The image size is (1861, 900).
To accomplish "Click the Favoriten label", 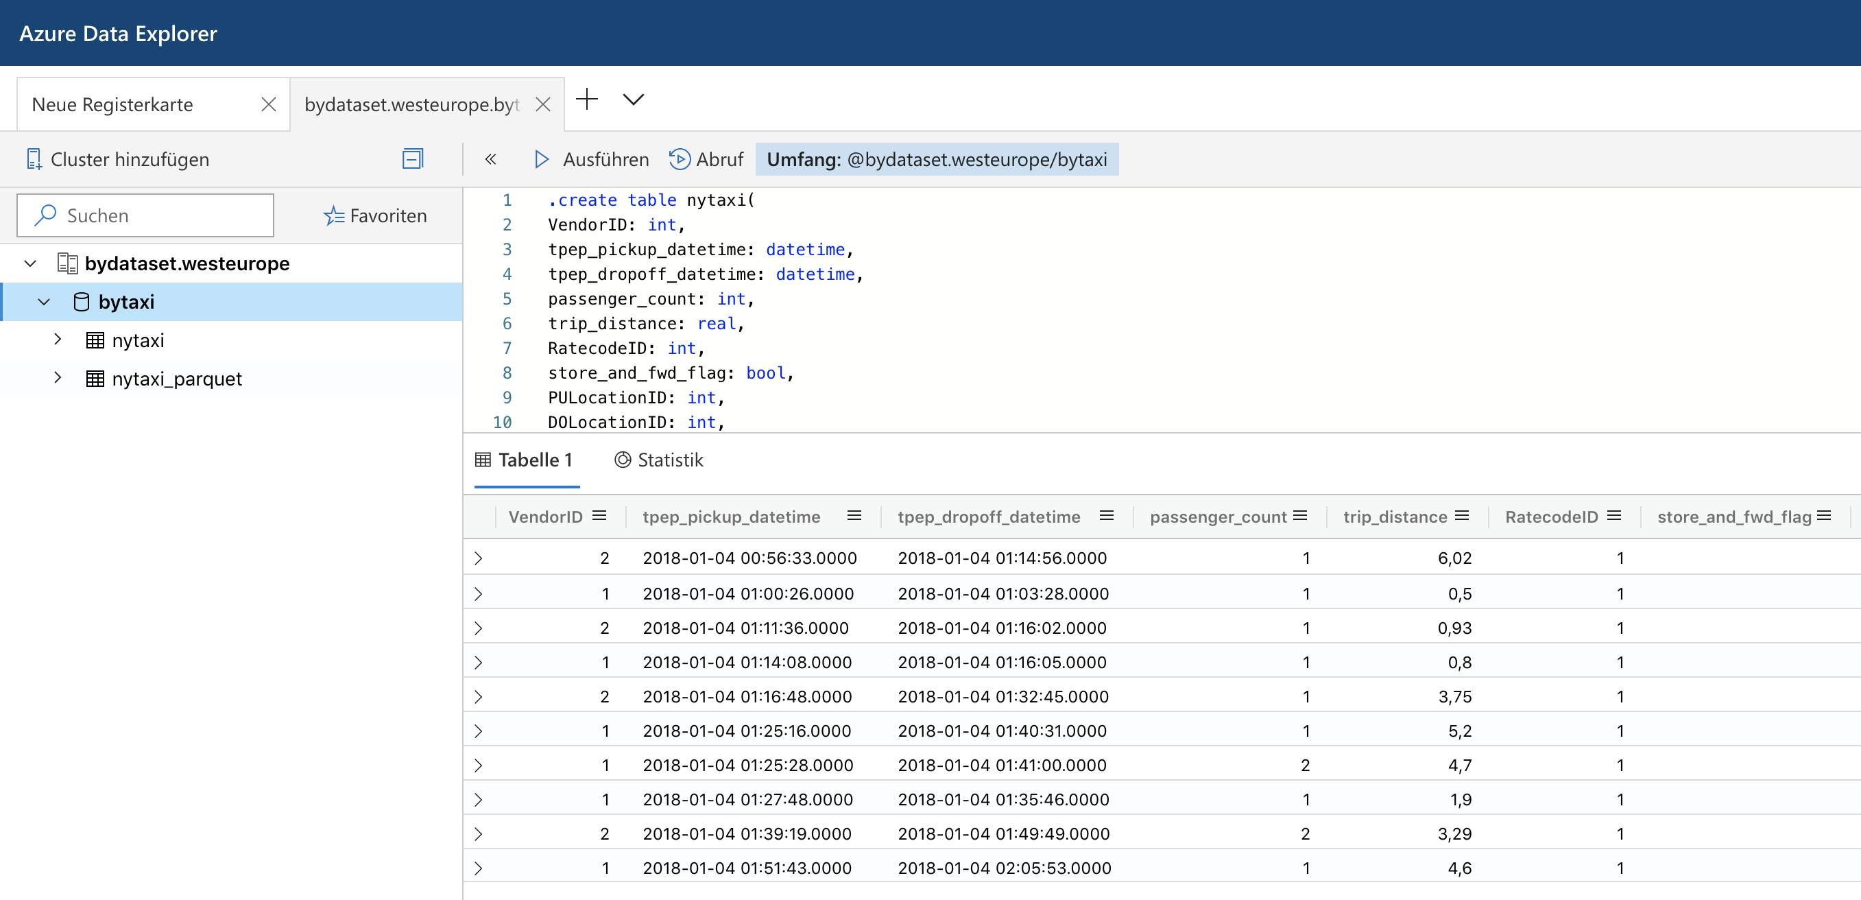I will pyautogui.click(x=388, y=215).
